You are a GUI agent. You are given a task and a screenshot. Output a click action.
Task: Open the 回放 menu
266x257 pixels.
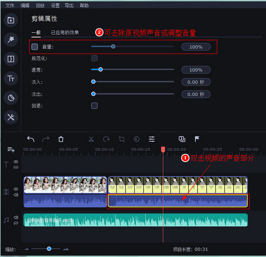click(40, 6)
